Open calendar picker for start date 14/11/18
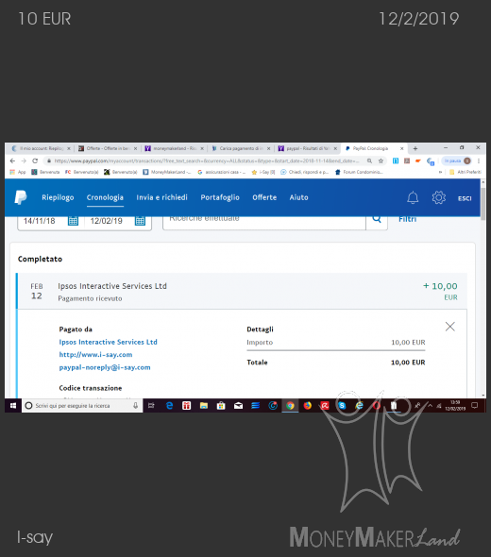Screen dimensions: 491x557 click(73, 221)
